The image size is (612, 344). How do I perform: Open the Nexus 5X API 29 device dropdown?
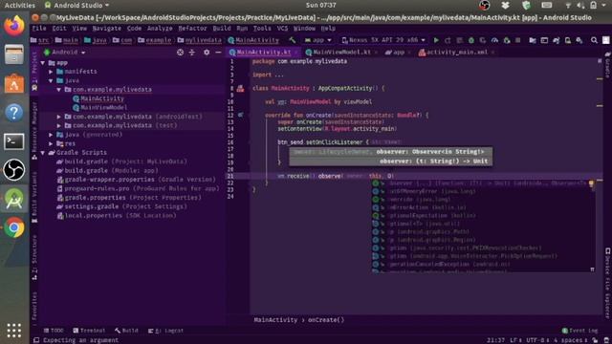(383, 40)
